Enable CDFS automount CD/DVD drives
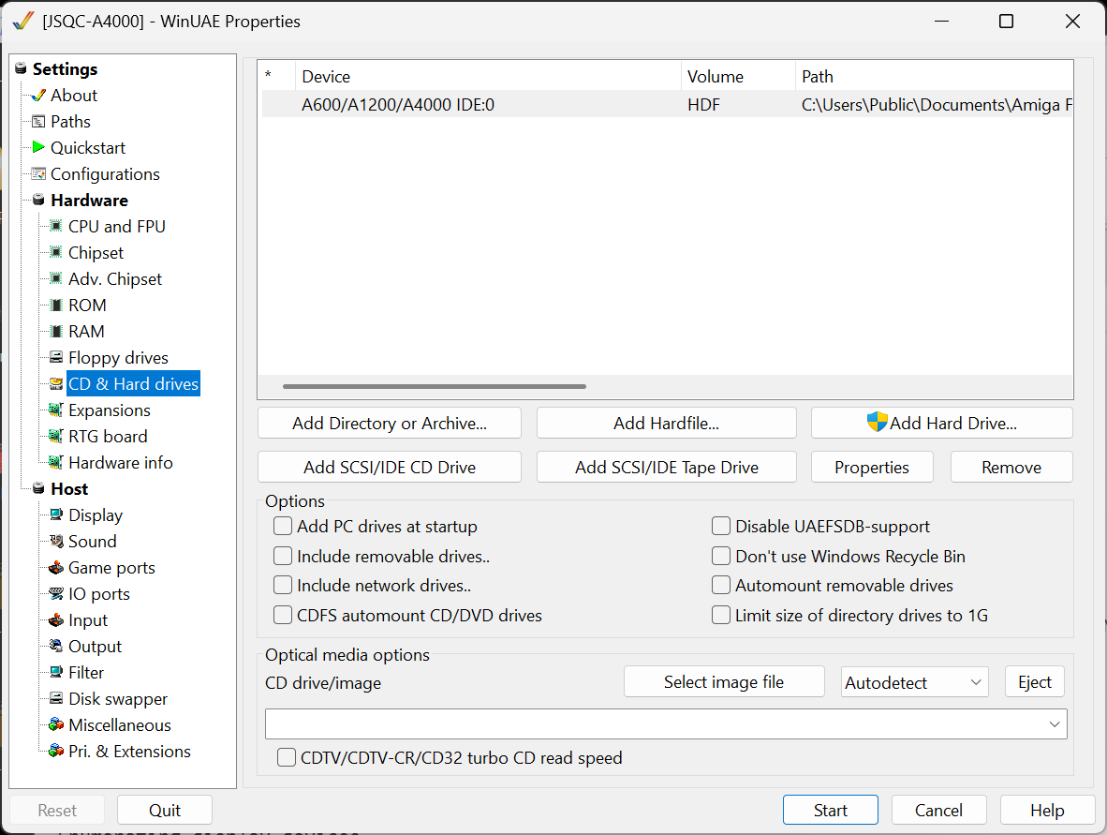 283,616
